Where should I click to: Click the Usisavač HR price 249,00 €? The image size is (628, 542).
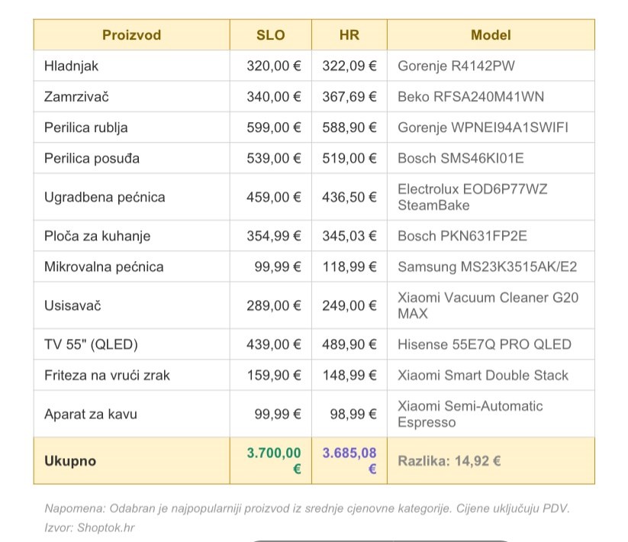point(349,306)
